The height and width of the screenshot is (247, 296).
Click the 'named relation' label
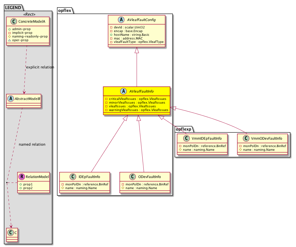click(32, 145)
